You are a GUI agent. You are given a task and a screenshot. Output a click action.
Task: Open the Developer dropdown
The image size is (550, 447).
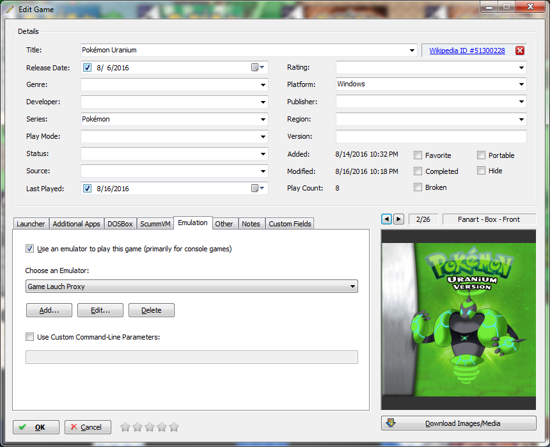[x=263, y=102]
